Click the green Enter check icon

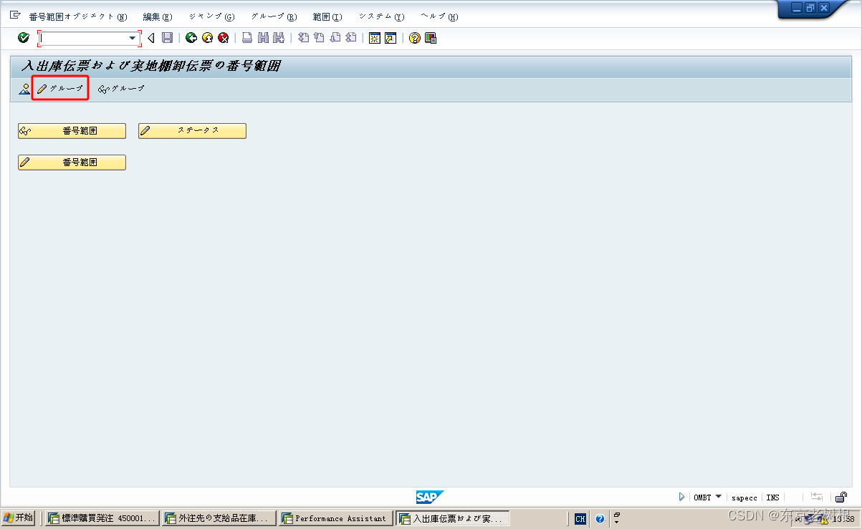coord(23,37)
